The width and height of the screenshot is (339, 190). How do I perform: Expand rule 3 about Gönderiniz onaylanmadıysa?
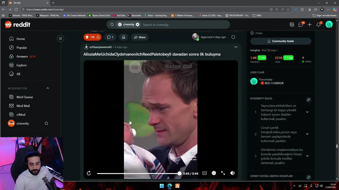point(307,156)
